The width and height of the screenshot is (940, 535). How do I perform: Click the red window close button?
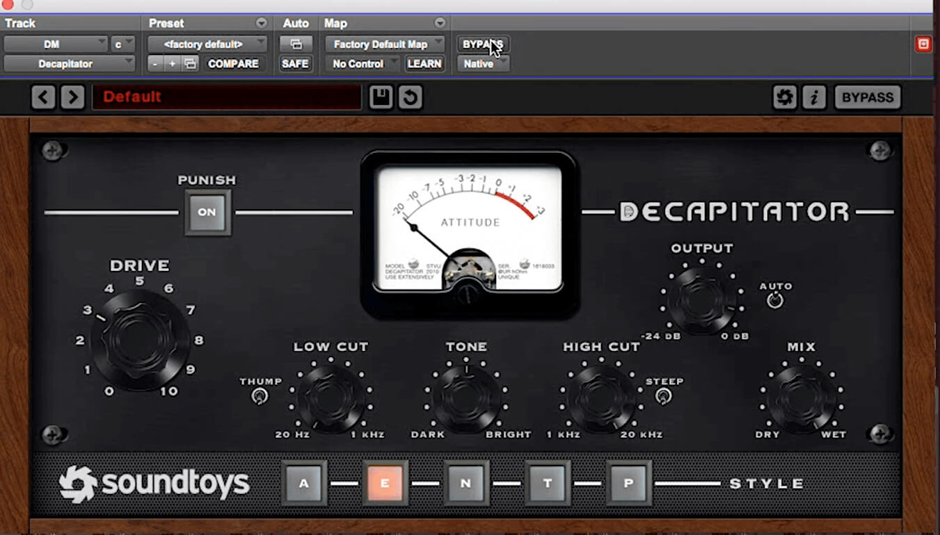tap(8, 4)
